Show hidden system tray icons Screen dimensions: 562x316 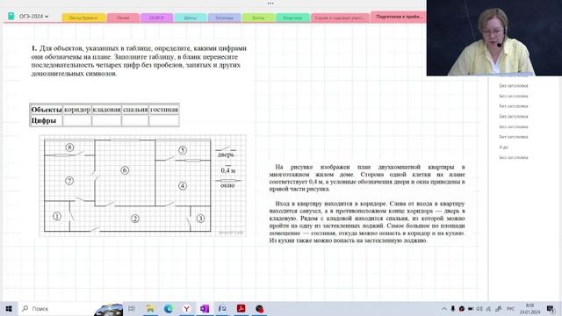[444, 308]
